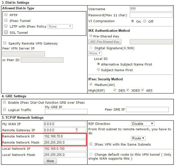
Task: Check Specify Remote VPN Gateway
Action: [5, 43]
